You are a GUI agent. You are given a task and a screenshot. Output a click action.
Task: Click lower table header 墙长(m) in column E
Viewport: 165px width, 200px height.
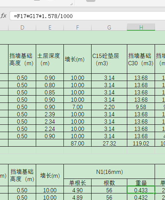pyautogui.click(x=50, y=175)
